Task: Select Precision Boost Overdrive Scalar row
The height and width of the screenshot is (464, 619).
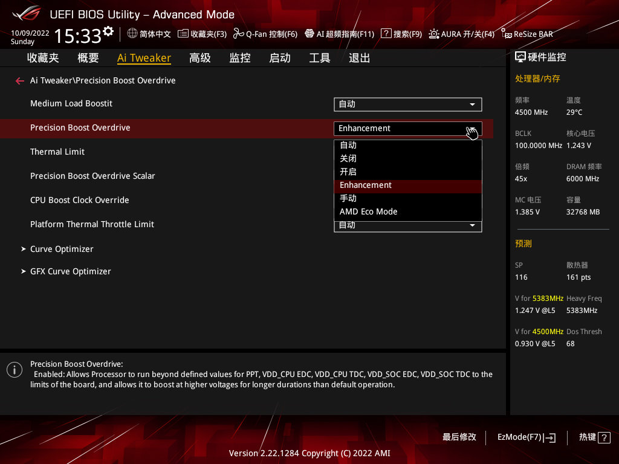Action: click(92, 176)
